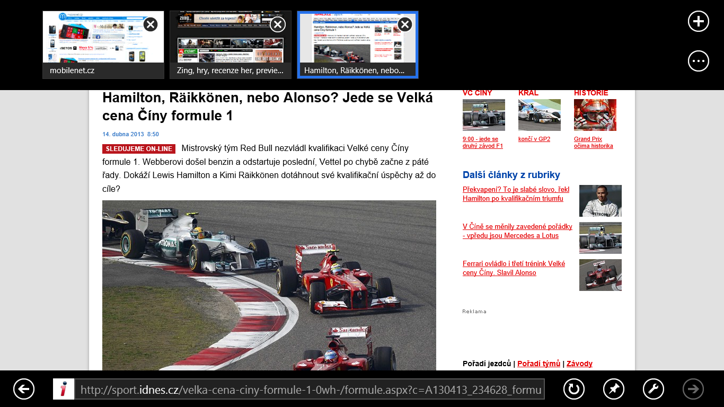Close the Zing tab

[278, 24]
